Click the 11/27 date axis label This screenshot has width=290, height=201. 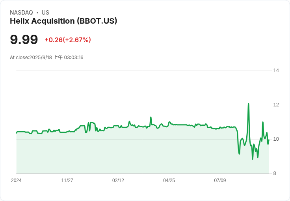pyautogui.click(x=67, y=181)
